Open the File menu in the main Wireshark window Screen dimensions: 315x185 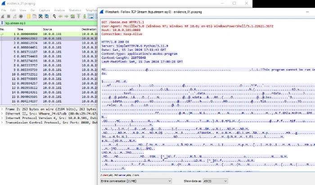point(4,10)
